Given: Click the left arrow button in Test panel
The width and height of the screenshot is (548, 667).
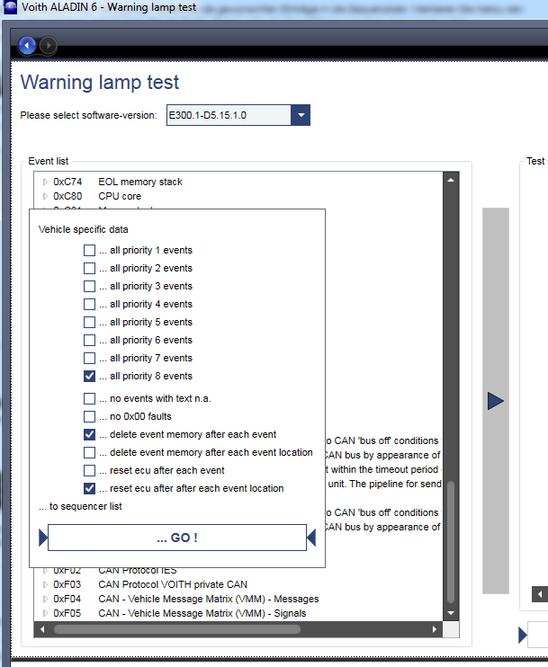Looking at the screenshot, I should pyautogui.click(x=540, y=594).
